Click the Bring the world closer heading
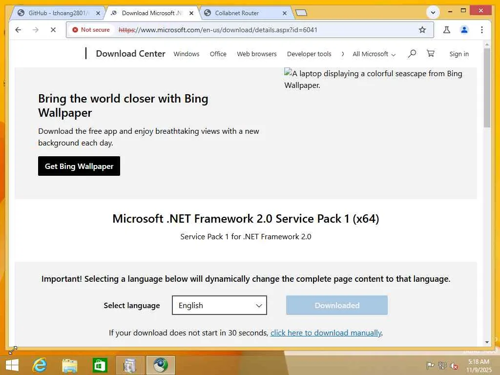 click(x=123, y=105)
